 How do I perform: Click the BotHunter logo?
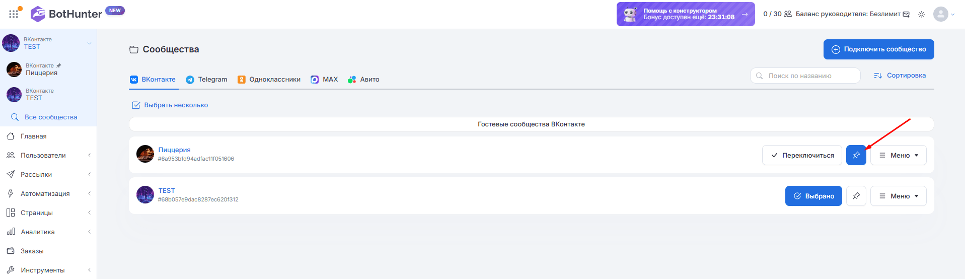click(x=66, y=14)
